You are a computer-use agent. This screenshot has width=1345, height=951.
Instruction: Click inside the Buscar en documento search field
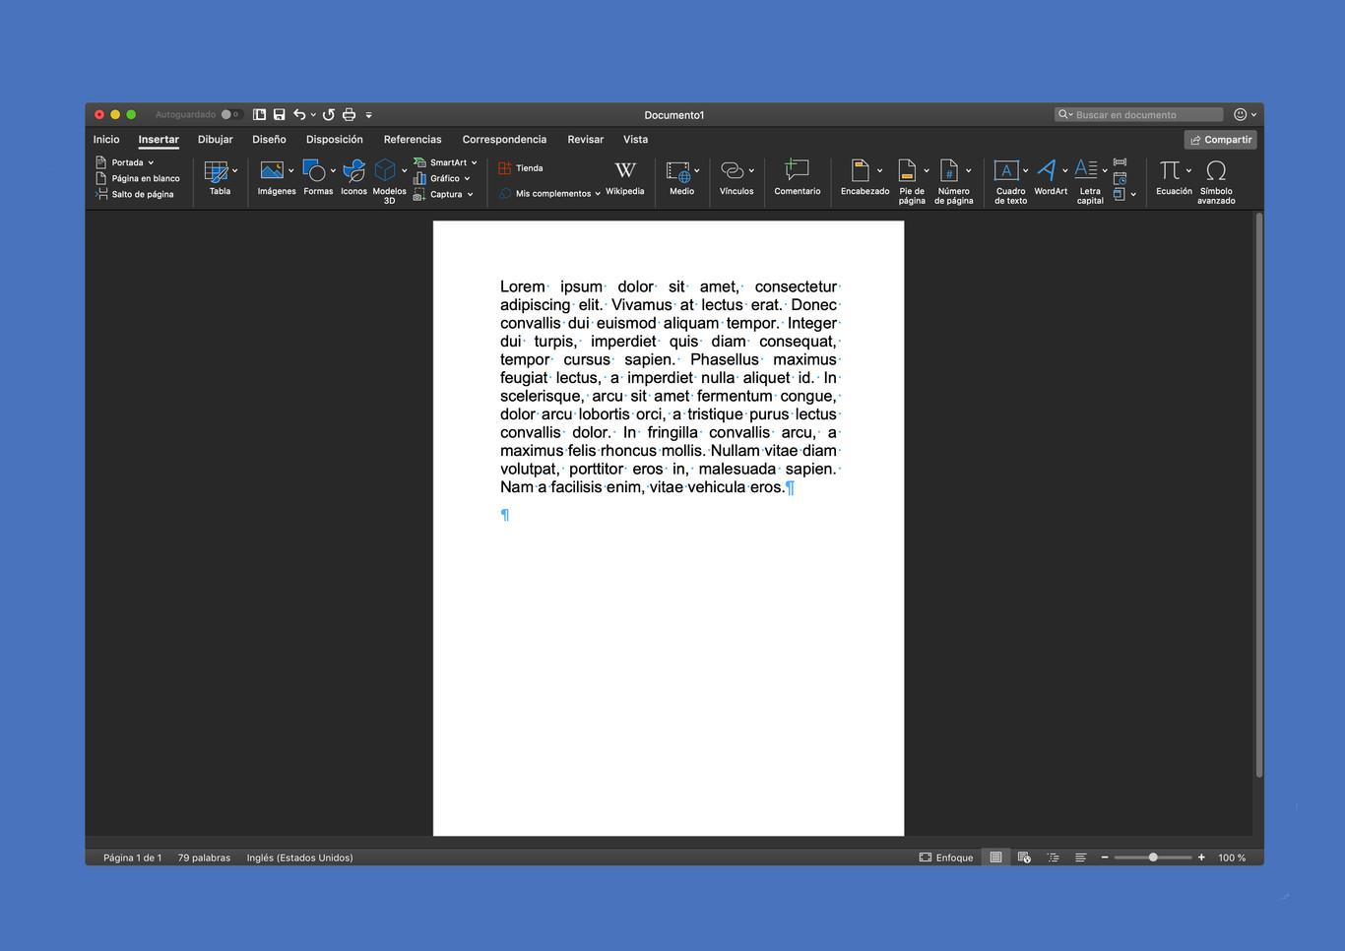(x=1137, y=114)
